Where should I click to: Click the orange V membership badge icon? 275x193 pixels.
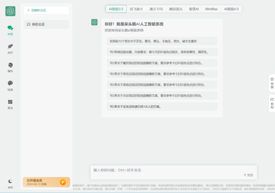(63, 182)
